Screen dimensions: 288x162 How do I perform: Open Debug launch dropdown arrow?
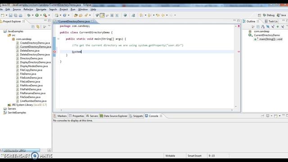point(33,15)
